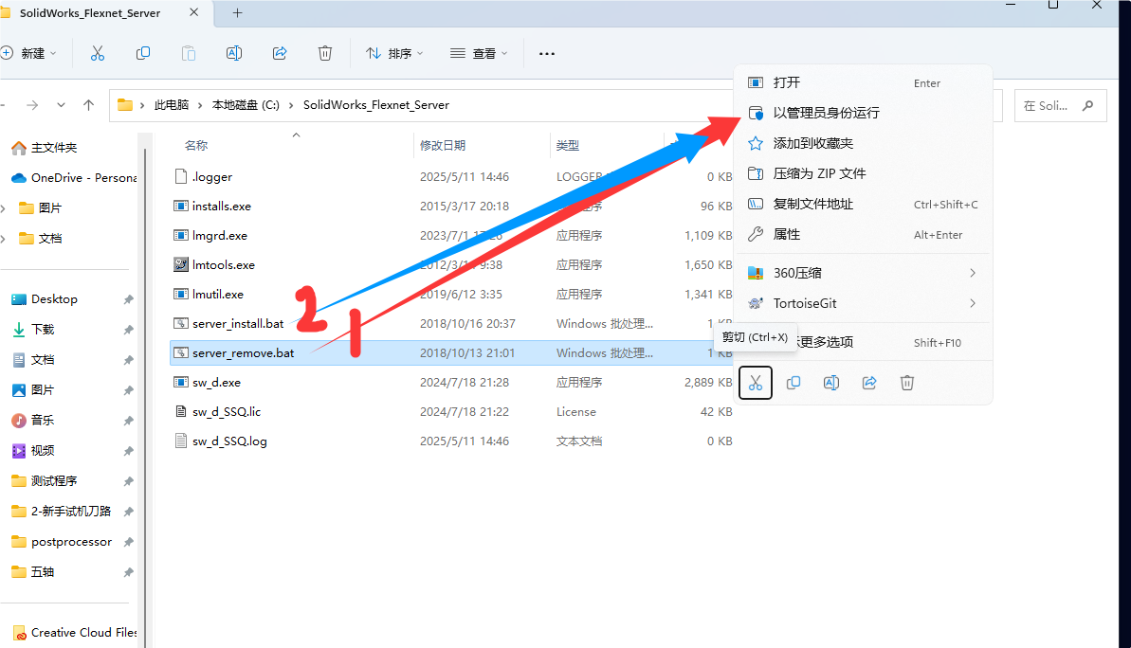The width and height of the screenshot is (1131, 648).
Task: Expand the TortoiseGit submenu
Action: [973, 303]
